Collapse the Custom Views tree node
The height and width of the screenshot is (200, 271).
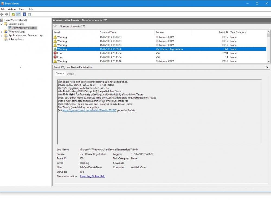(x=2, y=24)
